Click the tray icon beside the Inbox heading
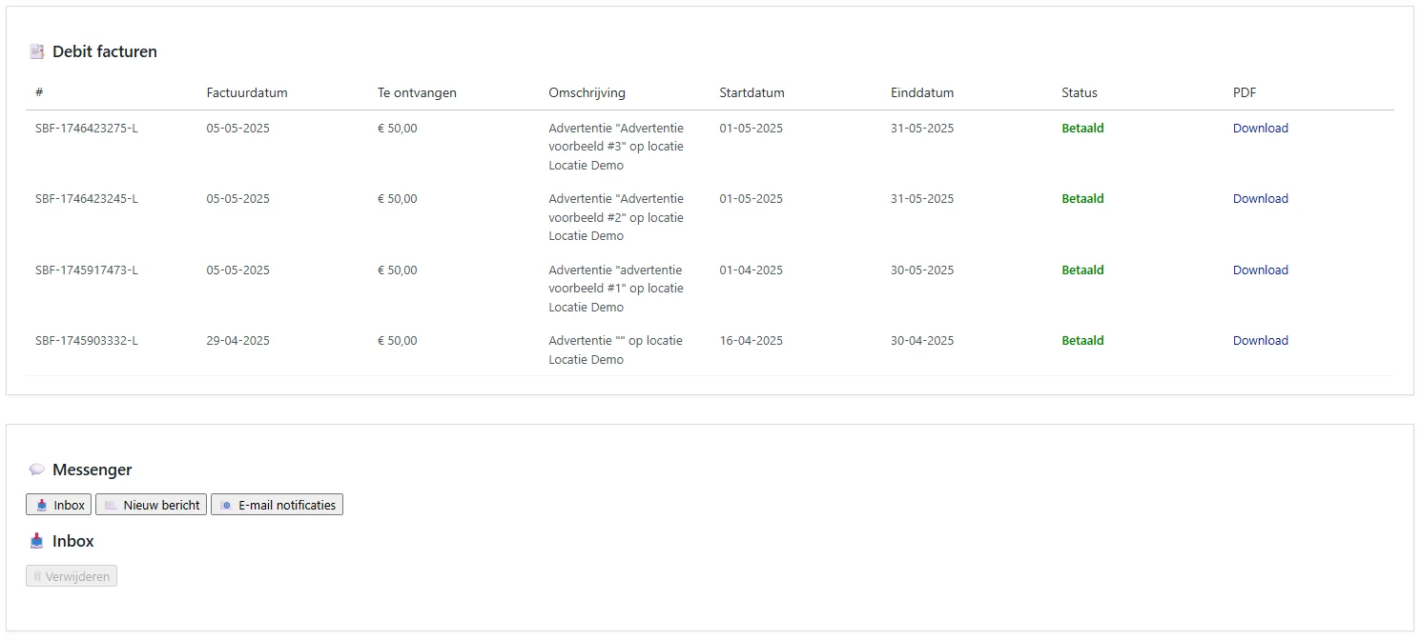This screenshot has height=640, width=1421. [37, 541]
